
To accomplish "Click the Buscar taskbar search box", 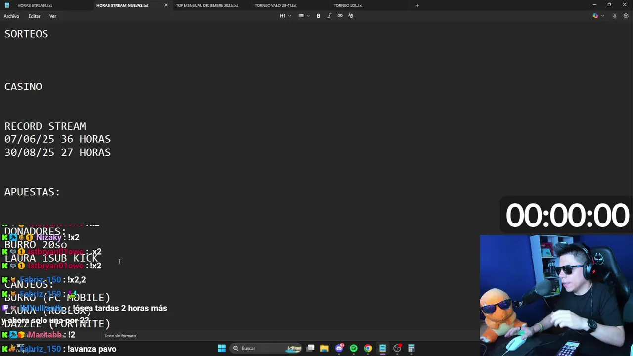I will [x=266, y=348].
